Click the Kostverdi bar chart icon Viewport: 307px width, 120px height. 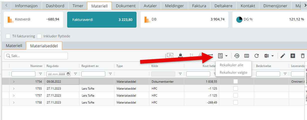11,19
